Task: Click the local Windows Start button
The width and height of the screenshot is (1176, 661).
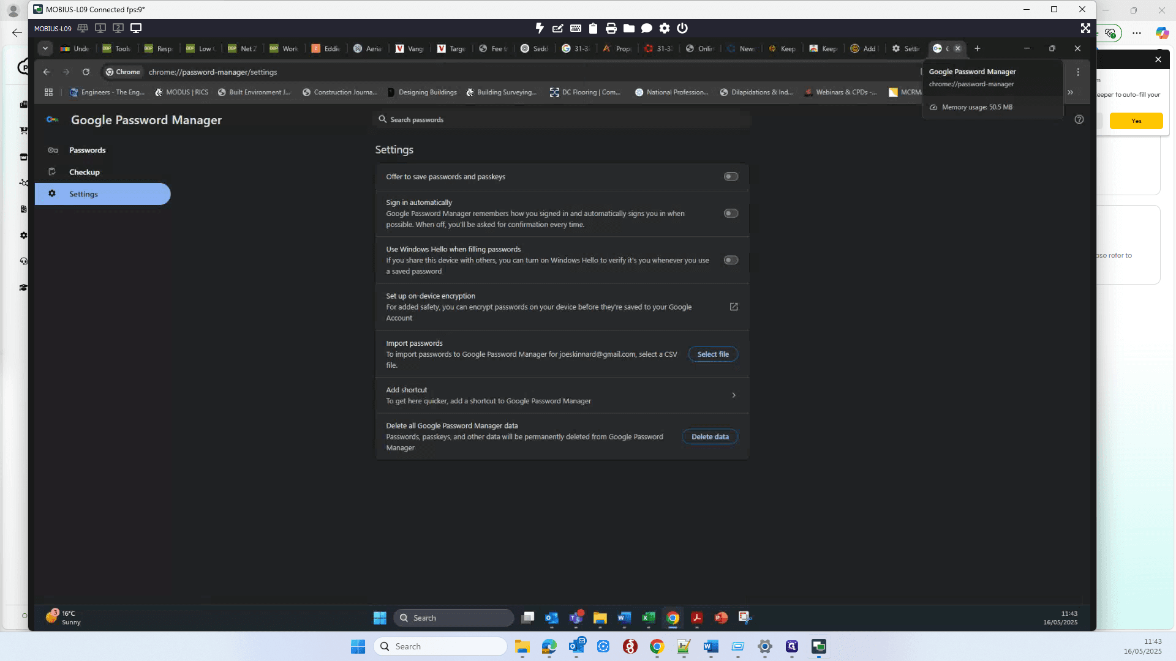Action: pyautogui.click(x=358, y=646)
